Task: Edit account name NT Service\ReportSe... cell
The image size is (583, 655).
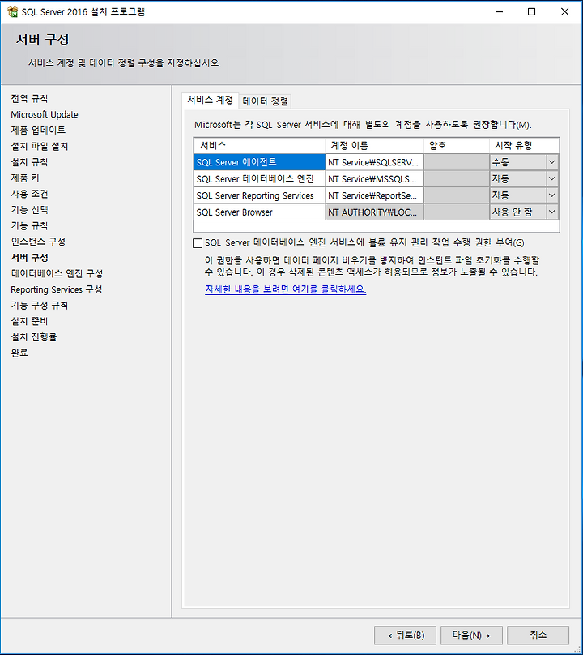Action: (x=374, y=195)
